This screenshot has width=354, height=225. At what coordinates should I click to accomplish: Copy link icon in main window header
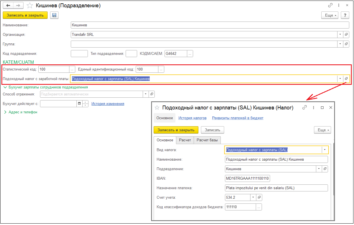click(330, 6)
